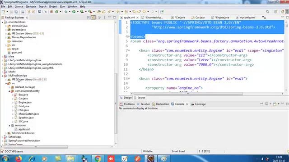289x162 pixels.
Task: Collapse the resourses folder node
Action: click(x=9, y=126)
